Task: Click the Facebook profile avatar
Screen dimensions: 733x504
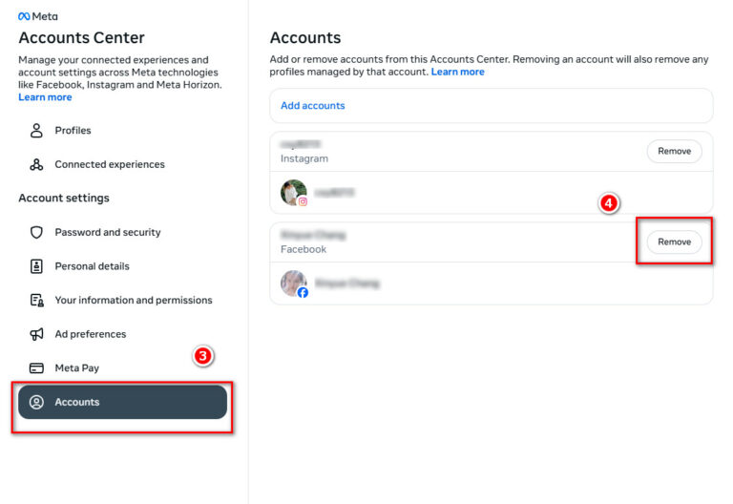Action: pos(294,283)
